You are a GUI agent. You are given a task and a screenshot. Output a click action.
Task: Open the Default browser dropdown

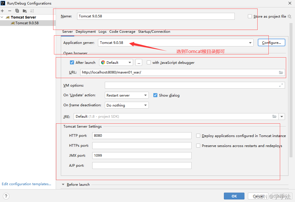point(116,62)
